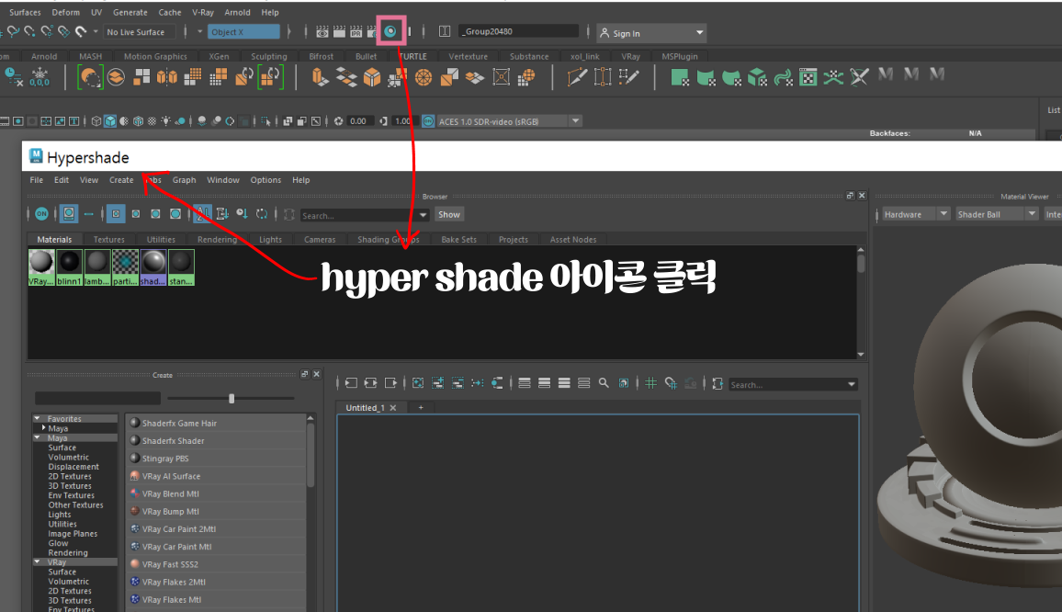
Task: Remove selected nodes from the graph
Action: point(458,383)
